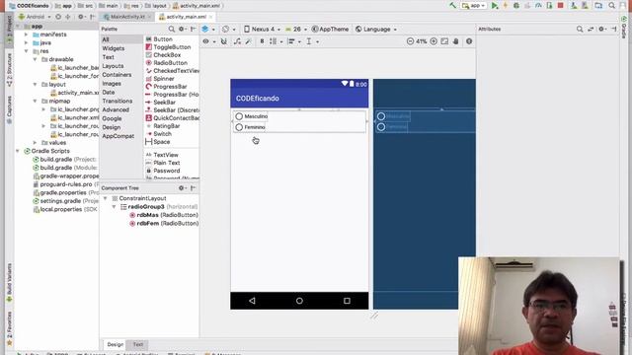Select the Masculino radio button in preview
Screen dimensions: 632x355
point(251,116)
